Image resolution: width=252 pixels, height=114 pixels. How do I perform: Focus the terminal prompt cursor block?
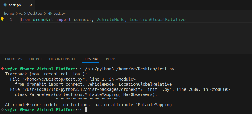click(x=86, y=110)
